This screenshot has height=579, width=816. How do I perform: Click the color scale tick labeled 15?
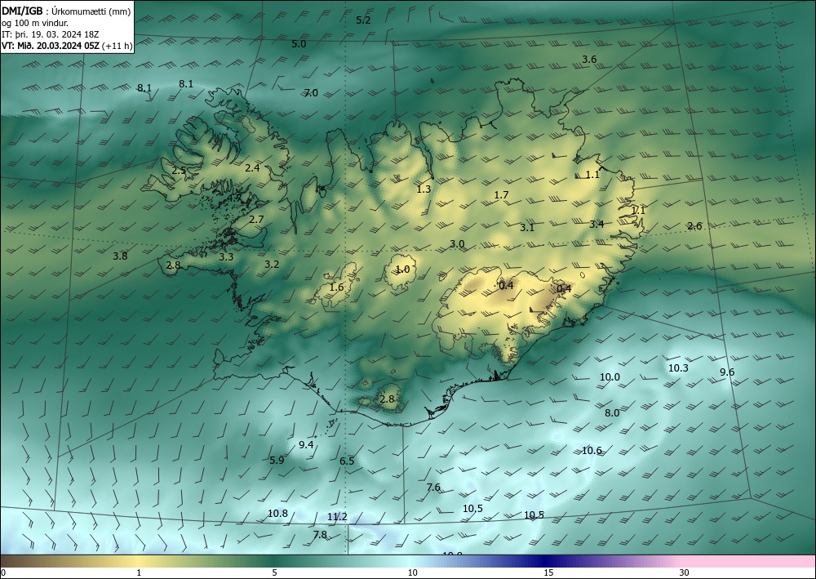coord(548,573)
